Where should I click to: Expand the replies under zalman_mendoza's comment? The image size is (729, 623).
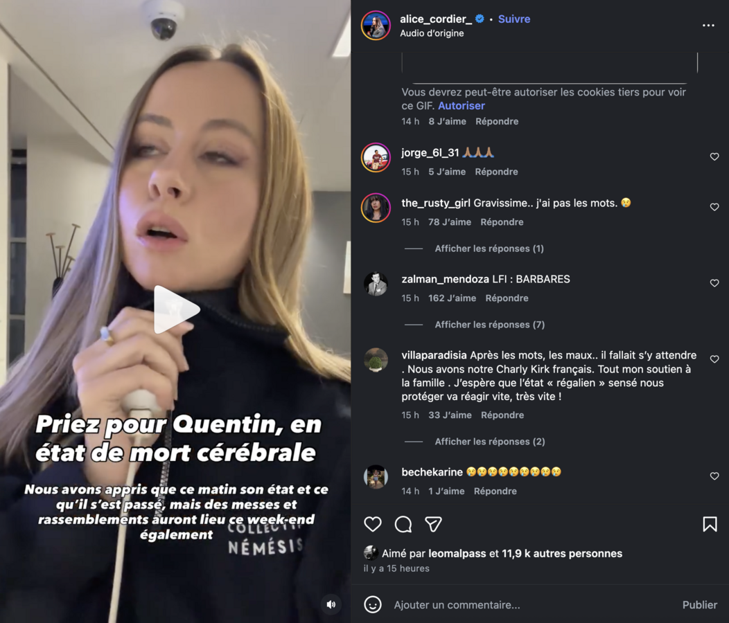pos(489,324)
